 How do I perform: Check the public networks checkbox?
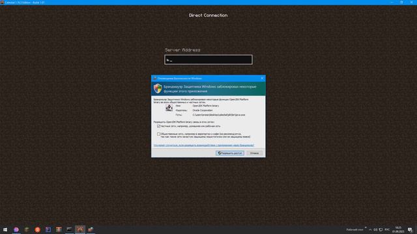pos(158,134)
